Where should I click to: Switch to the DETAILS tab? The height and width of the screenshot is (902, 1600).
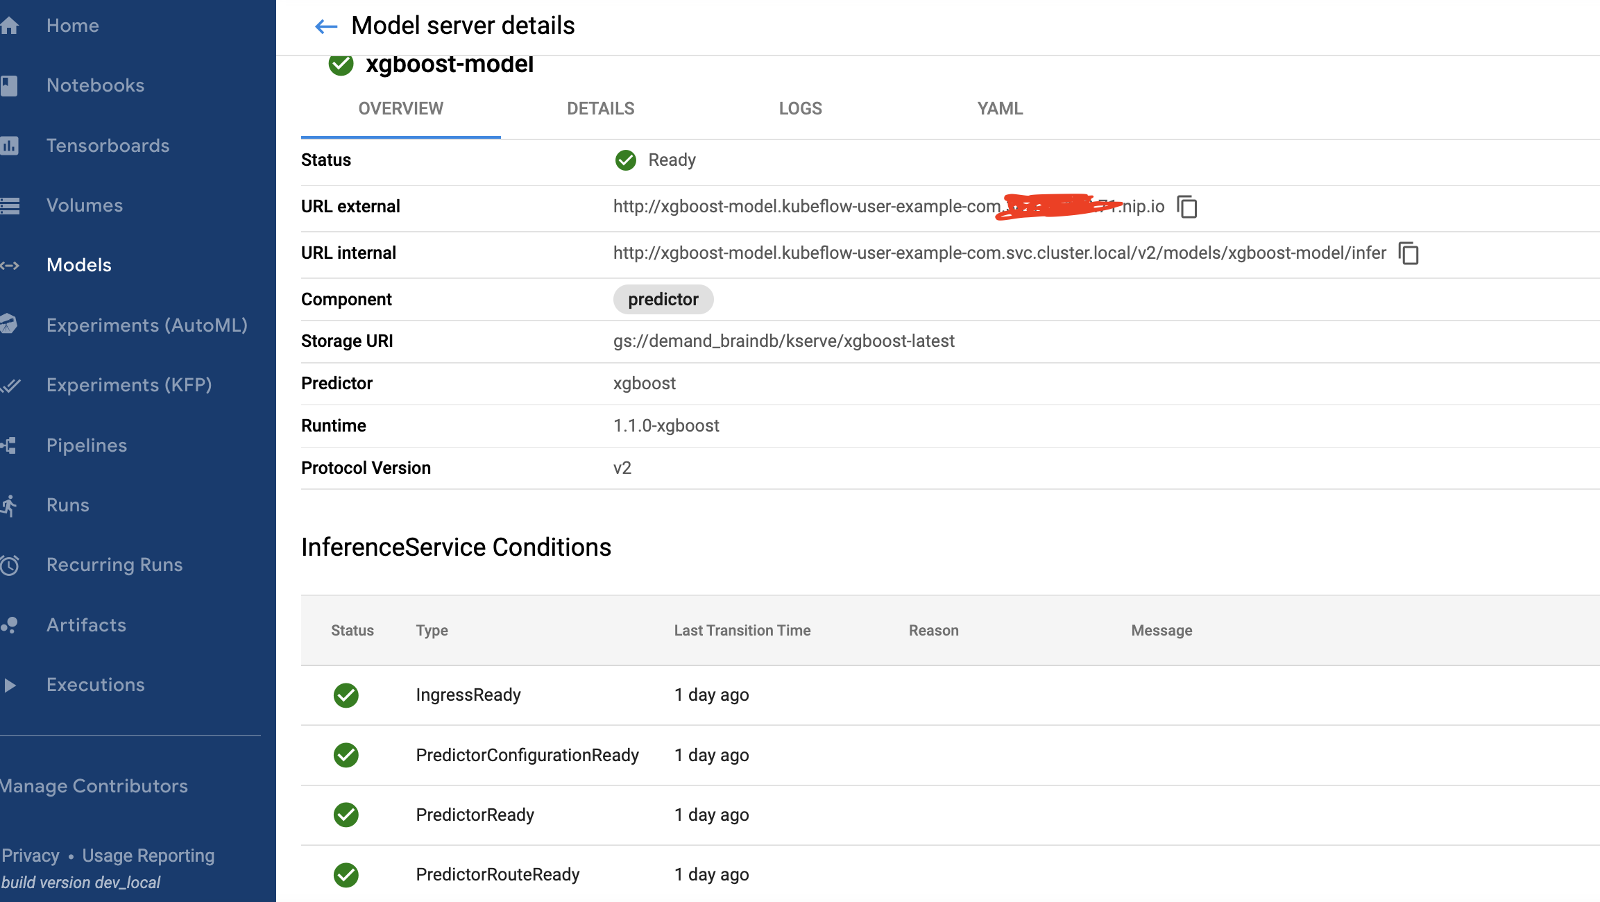pyautogui.click(x=600, y=109)
